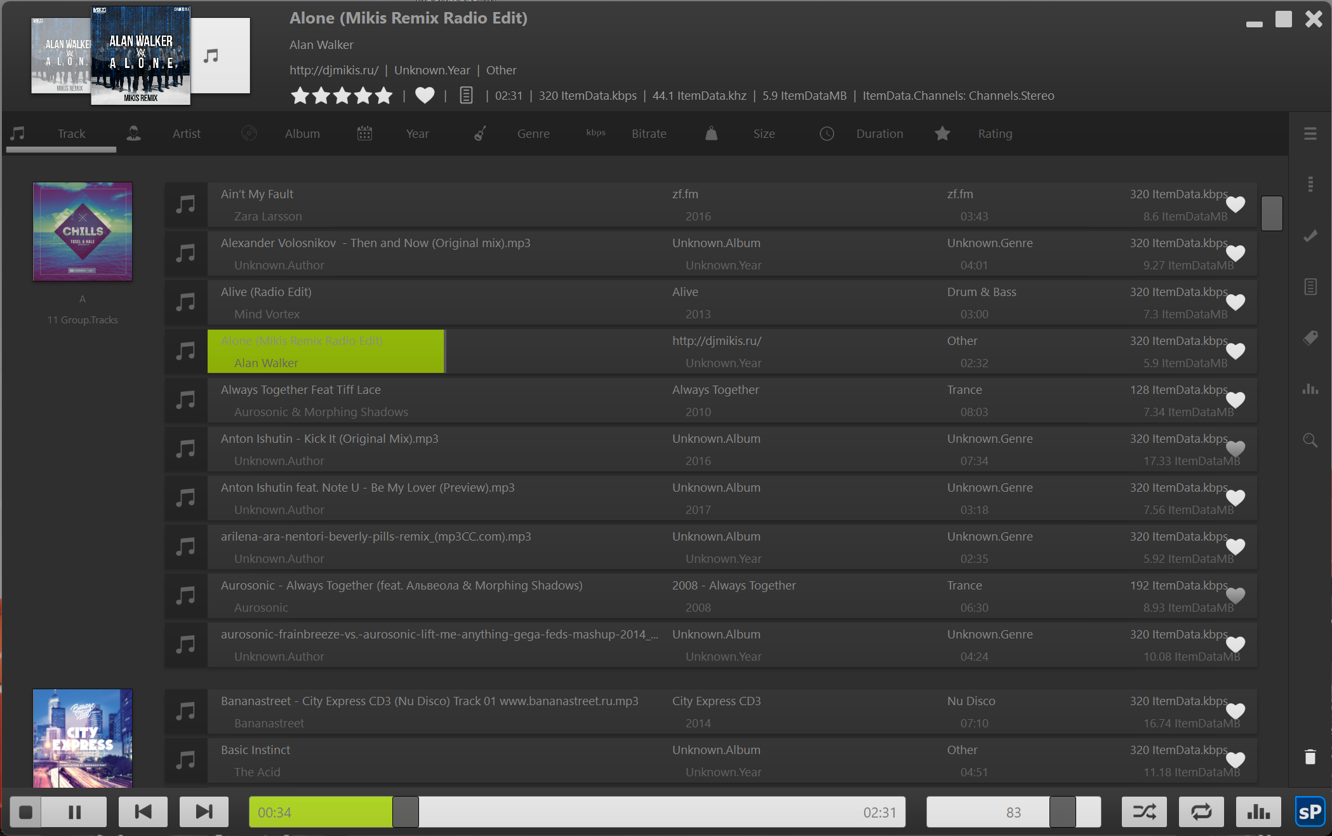Toggle favorite heart for Basic Instinct
Viewport: 1332px width, 836px height.
tap(1235, 760)
